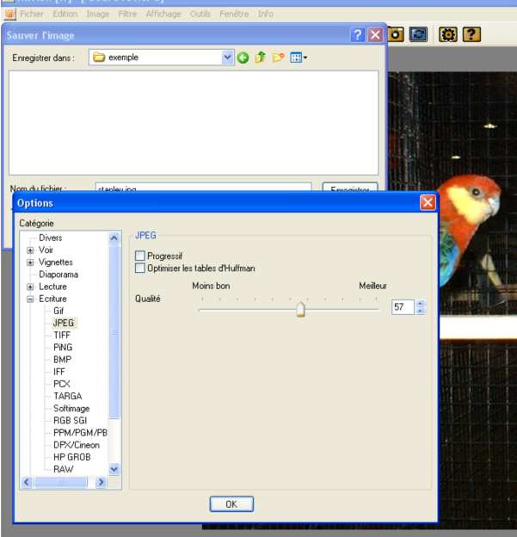Image resolution: width=517 pixels, height=537 pixels.
Task: Select PPM/PGM/PB under Ecriture
Action: tap(80, 433)
